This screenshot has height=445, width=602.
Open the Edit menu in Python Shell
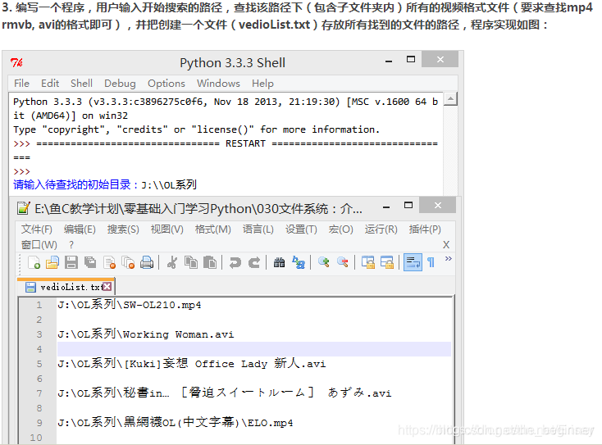point(50,84)
